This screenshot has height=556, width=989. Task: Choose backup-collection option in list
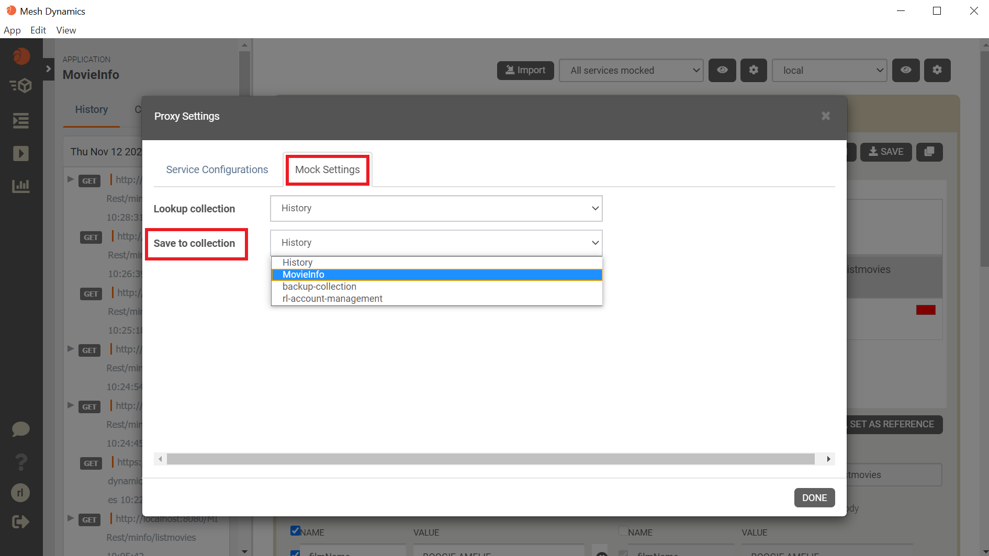pyautogui.click(x=436, y=287)
